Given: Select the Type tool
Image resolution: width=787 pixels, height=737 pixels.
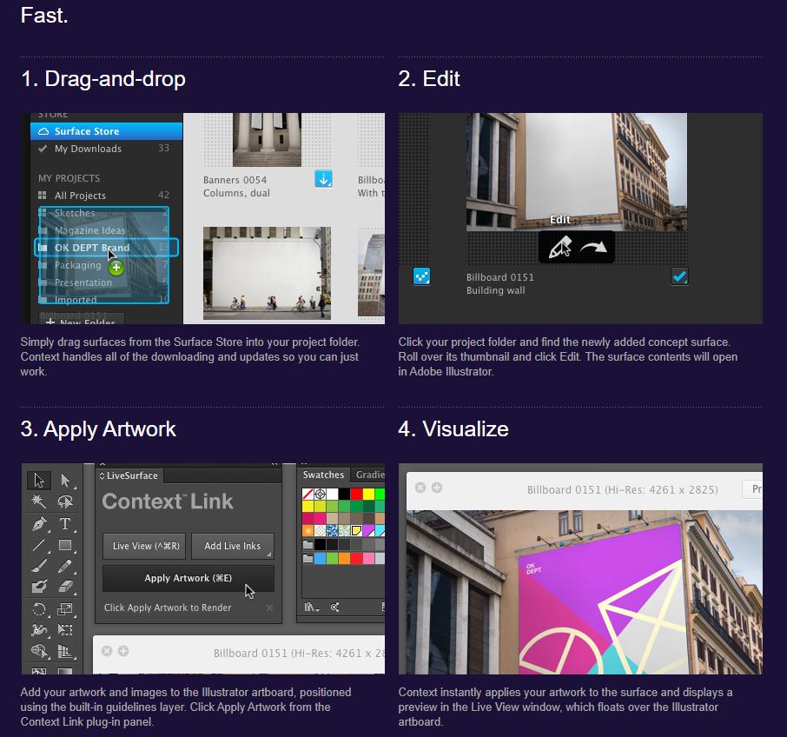Looking at the screenshot, I should pyautogui.click(x=65, y=523).
